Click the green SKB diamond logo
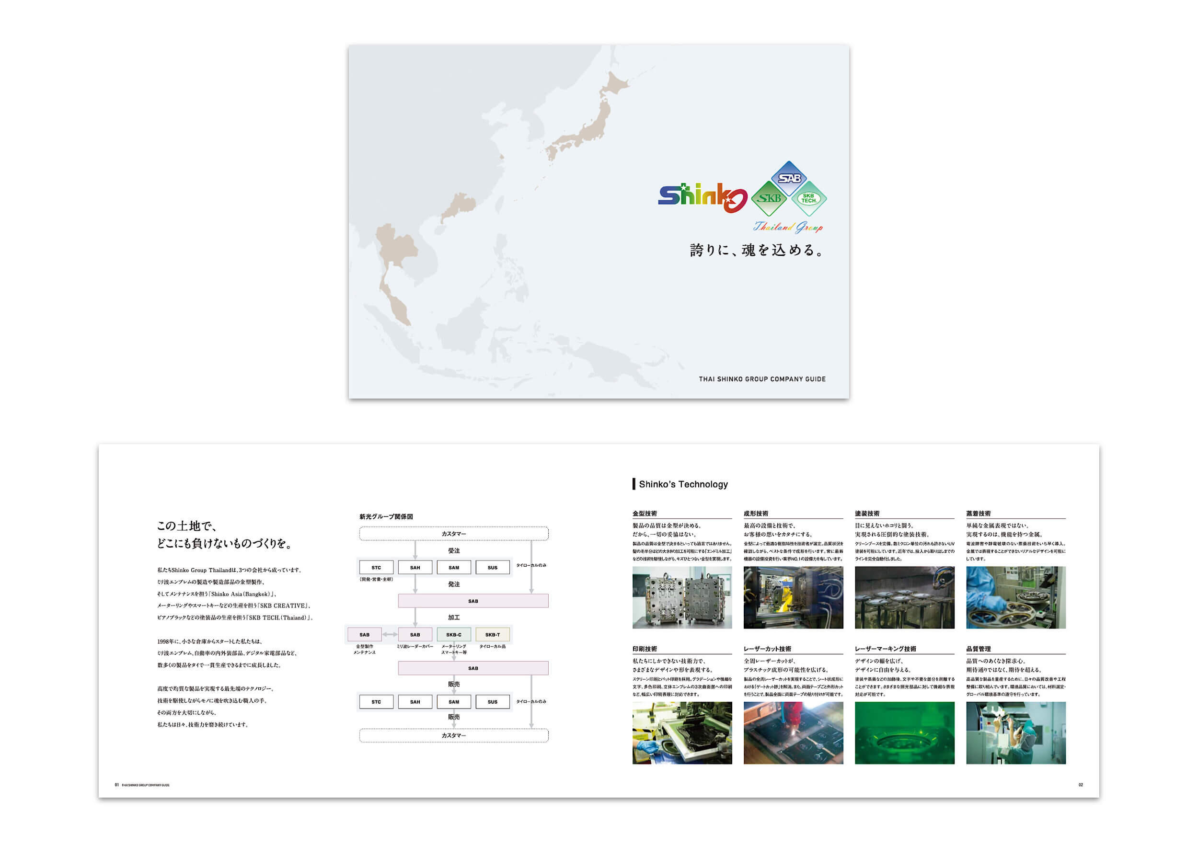 click(769, 198)
